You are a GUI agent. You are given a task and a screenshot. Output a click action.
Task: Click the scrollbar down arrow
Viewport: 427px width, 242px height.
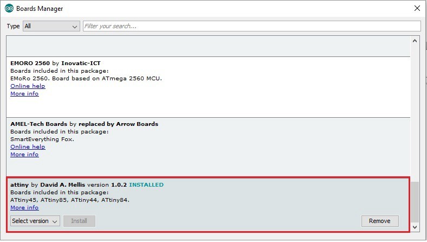[415, 227]
